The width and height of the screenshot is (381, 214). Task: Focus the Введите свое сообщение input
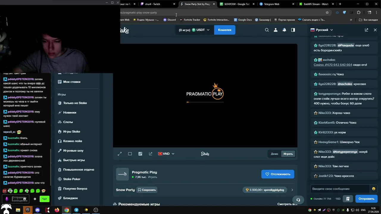pyautogui.click(x=340, y=189)
